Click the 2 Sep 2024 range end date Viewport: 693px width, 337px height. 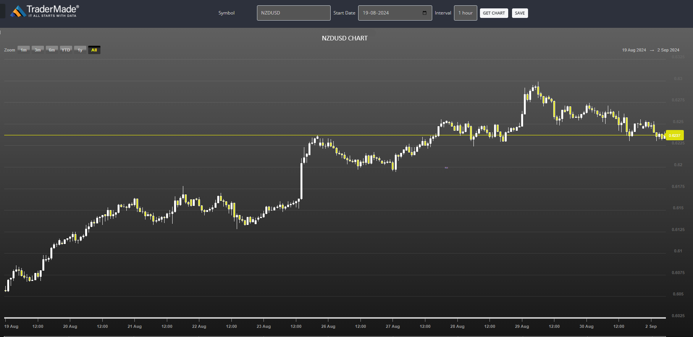668,50
